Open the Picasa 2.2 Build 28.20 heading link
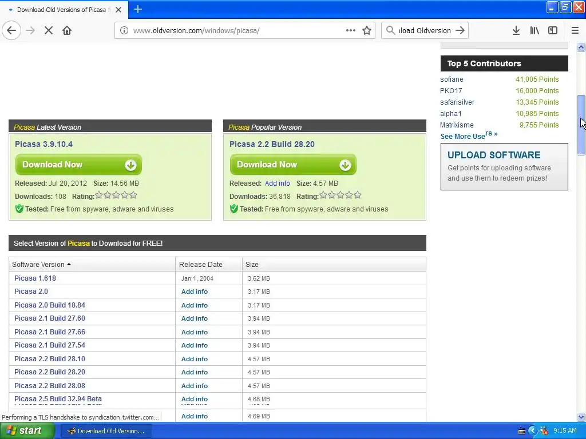The height and width of the screenshot is (439, 586). (272, 144)
